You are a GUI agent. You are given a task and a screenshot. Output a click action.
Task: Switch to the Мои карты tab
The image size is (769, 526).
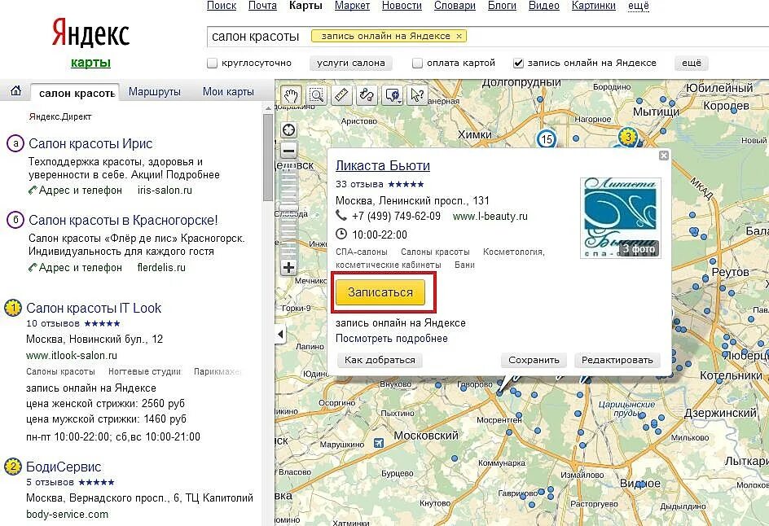click(228, 92)
